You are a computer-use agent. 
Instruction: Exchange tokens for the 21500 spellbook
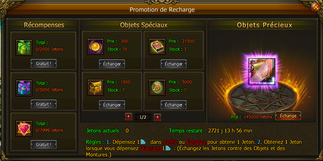click(174, 64)
